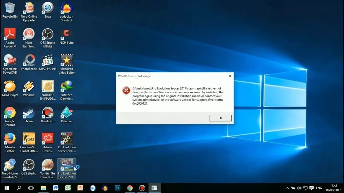Open the Action Center notifications
The height and width of the screenshot is (193, 344).
[x=311, y=188]
